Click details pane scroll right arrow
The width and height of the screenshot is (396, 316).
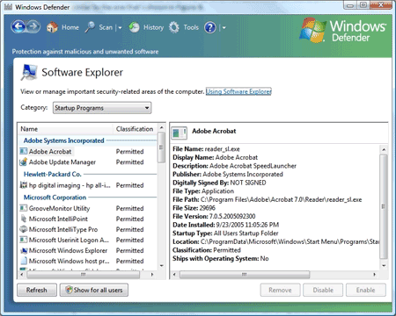pos(374,275)
